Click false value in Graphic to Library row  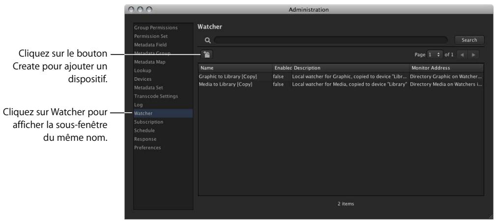pyautogui.click(x=278, y=76)
